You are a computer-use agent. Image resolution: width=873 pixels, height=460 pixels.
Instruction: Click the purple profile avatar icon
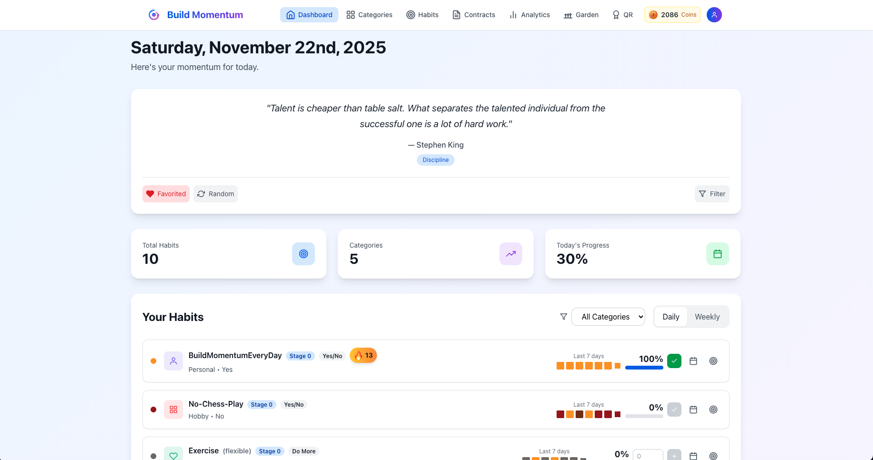click(714, 15)
